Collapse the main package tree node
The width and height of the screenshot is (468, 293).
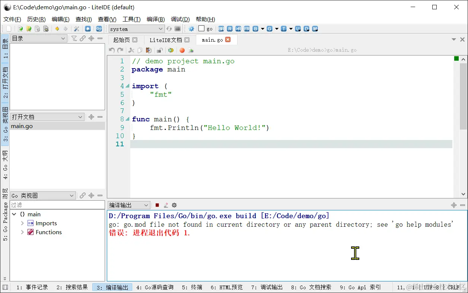[x=14, y=214]
